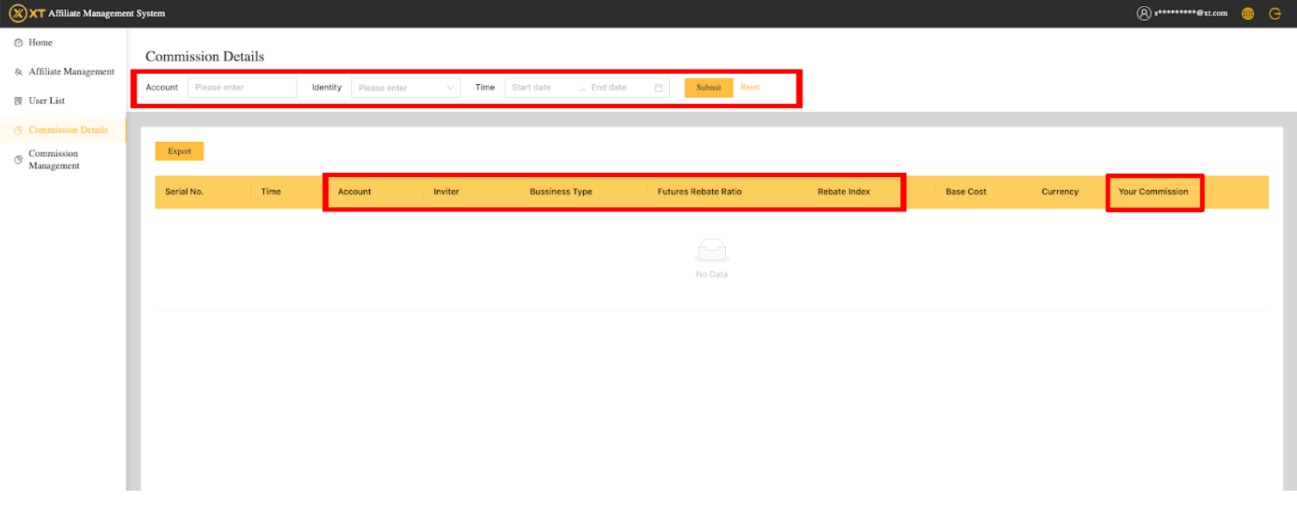The width and height of the screenshot is (1297, 520).
Task: Click into the Account input field
Action: pyautogui.click(x=242, y=88)
